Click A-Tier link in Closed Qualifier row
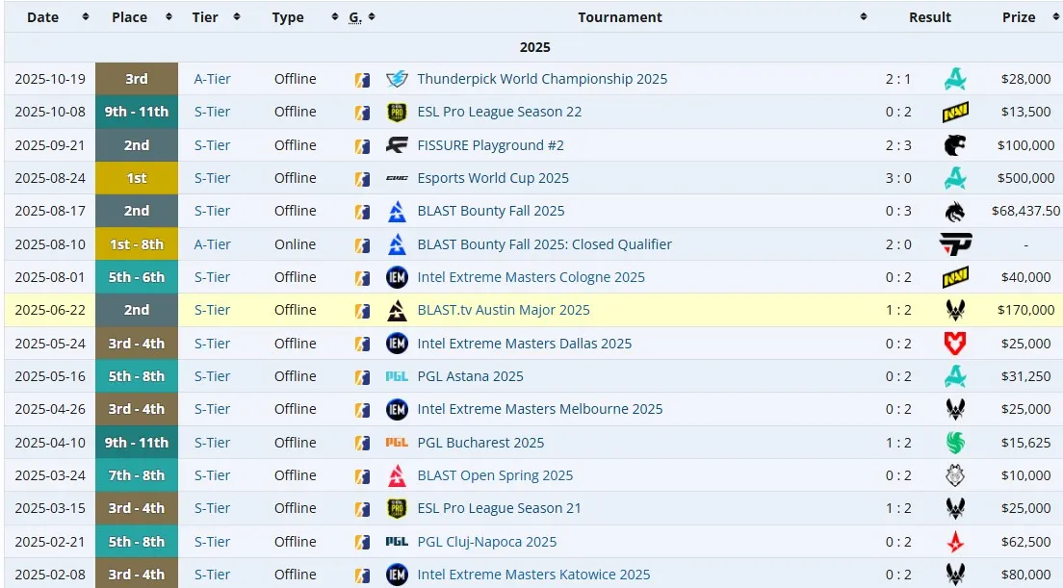Viewport: 1063px width, 588px height. (x=212, y=244)
